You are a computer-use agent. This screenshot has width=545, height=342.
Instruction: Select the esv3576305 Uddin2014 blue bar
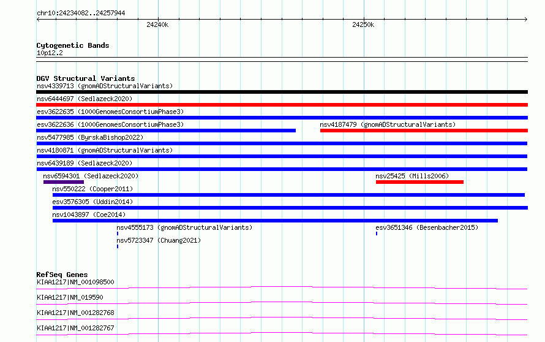[x=290, y=208]
